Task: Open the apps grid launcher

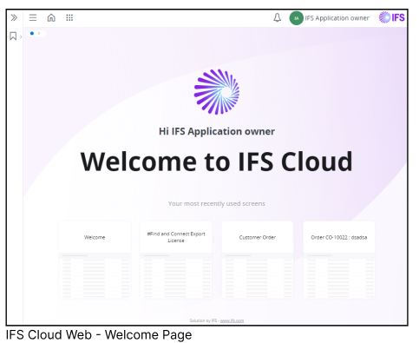Action: pos(69,18)
